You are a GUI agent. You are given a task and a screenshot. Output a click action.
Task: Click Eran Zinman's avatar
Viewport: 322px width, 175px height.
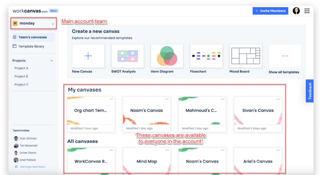click(x=16, y=138)
